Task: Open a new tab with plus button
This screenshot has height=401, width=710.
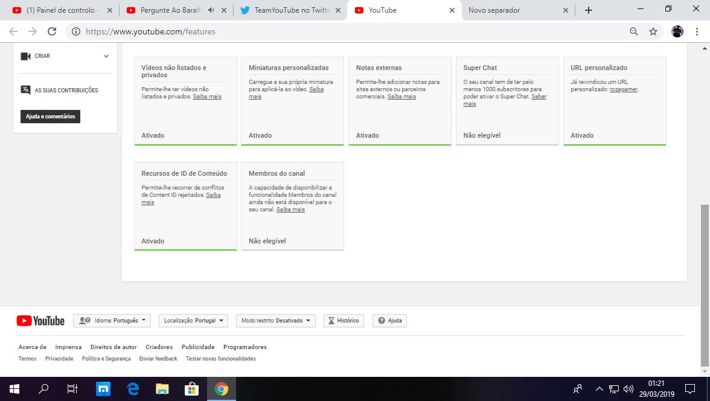Action: 588,10
